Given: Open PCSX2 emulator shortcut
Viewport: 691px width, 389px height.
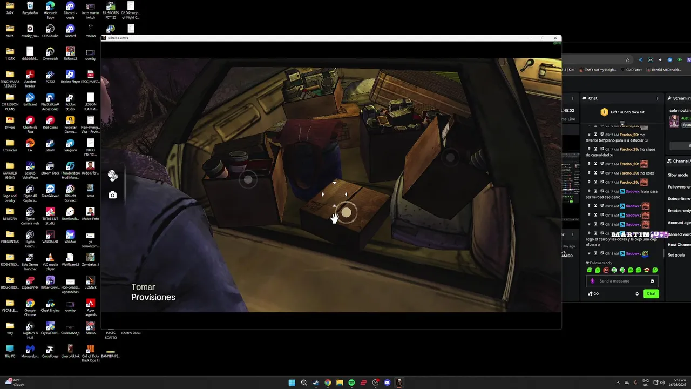Looking at the screenshot, I should pos(50,77).
